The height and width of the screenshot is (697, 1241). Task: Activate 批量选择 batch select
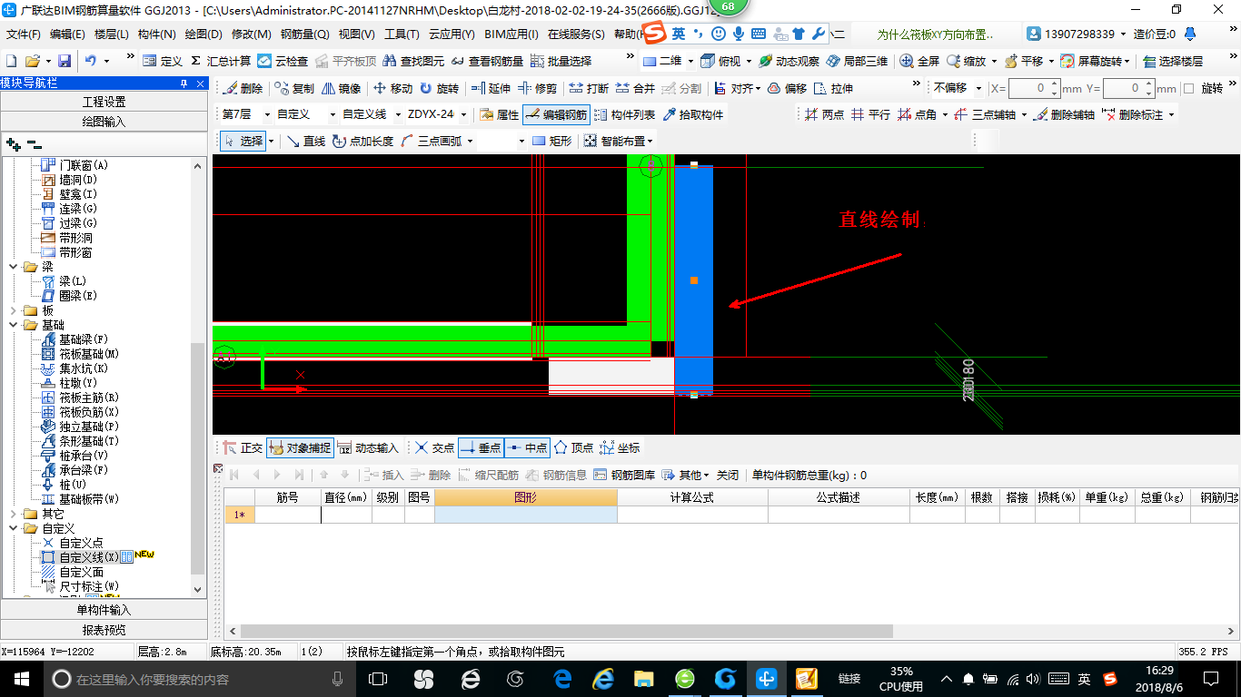tap(561, 61)
